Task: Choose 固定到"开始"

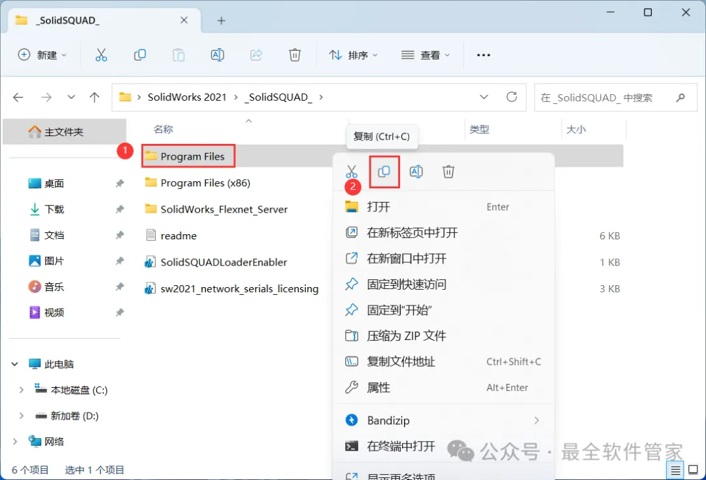Action: tap(443, 310)
